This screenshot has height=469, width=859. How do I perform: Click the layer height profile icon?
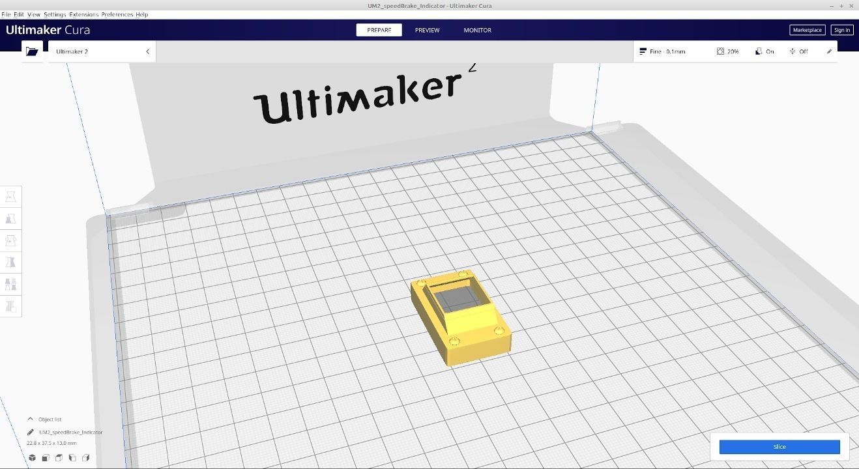pyautogui.click(x=643, y=51)
